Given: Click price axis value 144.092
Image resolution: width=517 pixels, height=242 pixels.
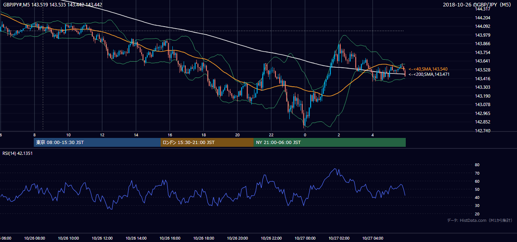Looking at the screenshot, I should (483, 26).
